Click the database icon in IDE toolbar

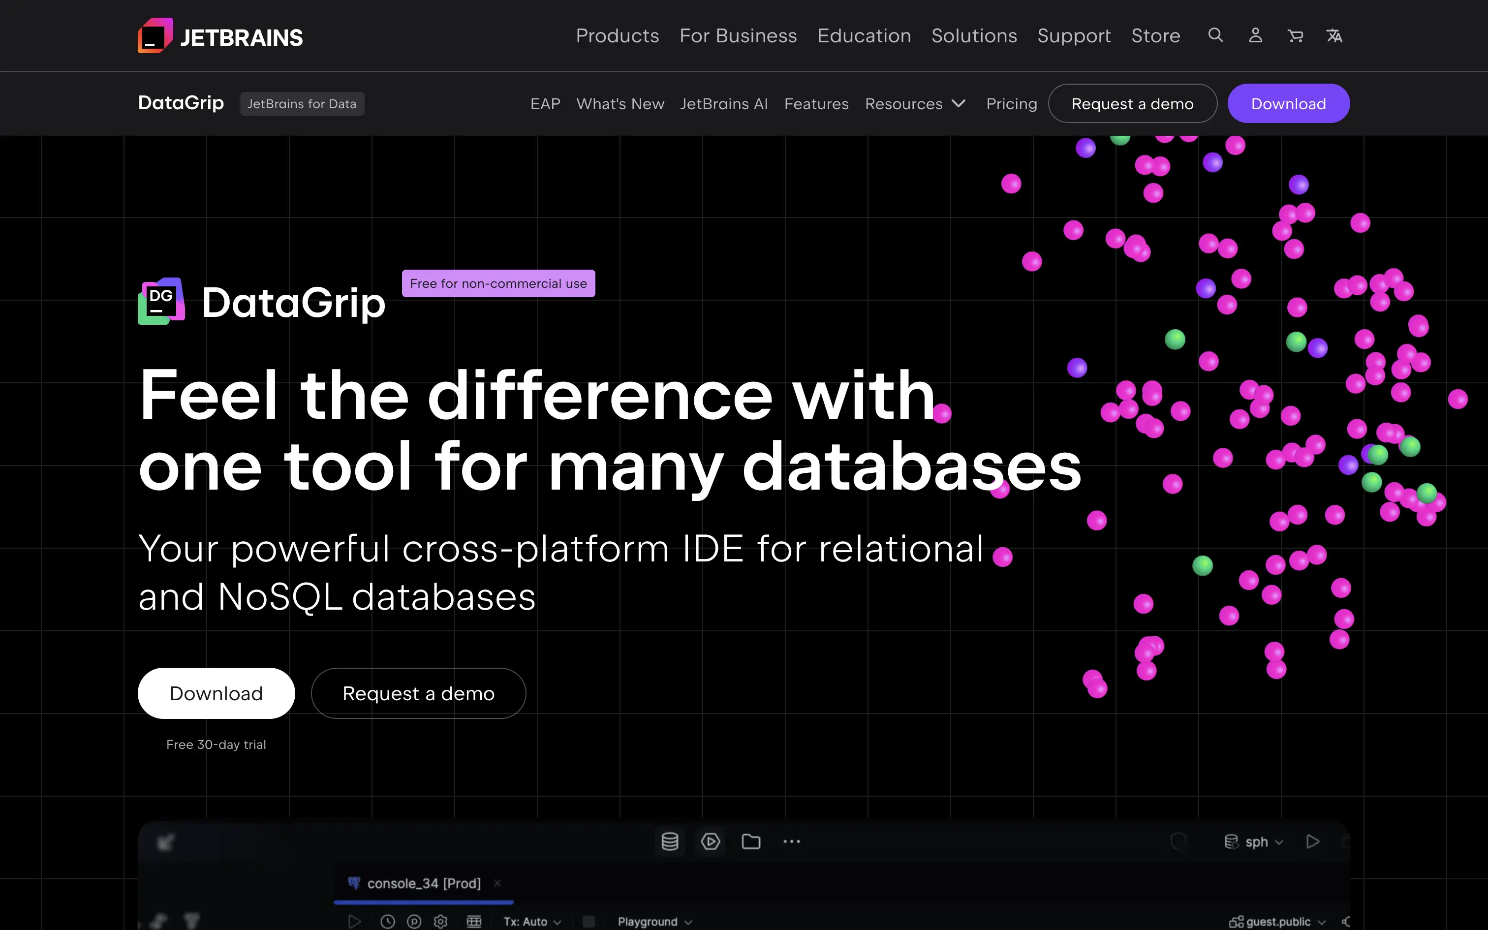670,841
